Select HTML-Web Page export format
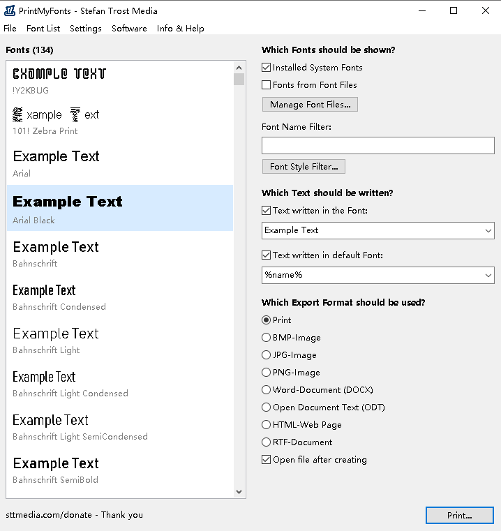 (x=267, y=425)
